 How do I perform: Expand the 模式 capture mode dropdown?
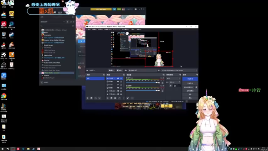point(142,70)
